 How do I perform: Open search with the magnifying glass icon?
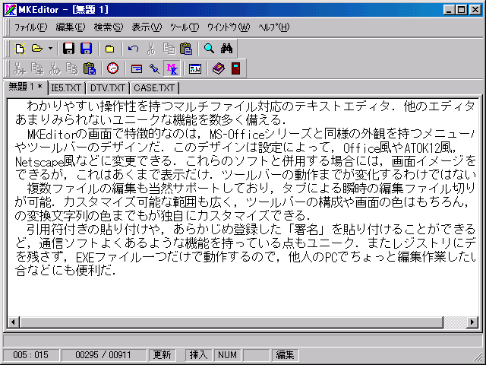(210, 49)
